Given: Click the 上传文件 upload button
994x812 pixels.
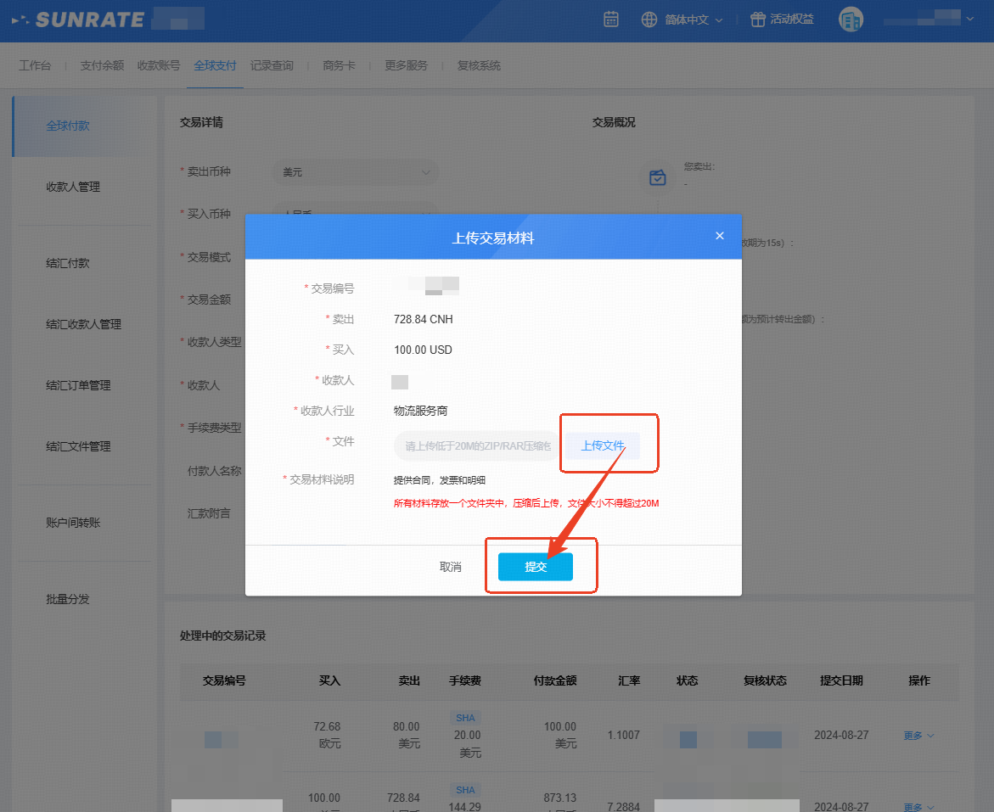Looking at the screenshot, I should click(603, 445).
